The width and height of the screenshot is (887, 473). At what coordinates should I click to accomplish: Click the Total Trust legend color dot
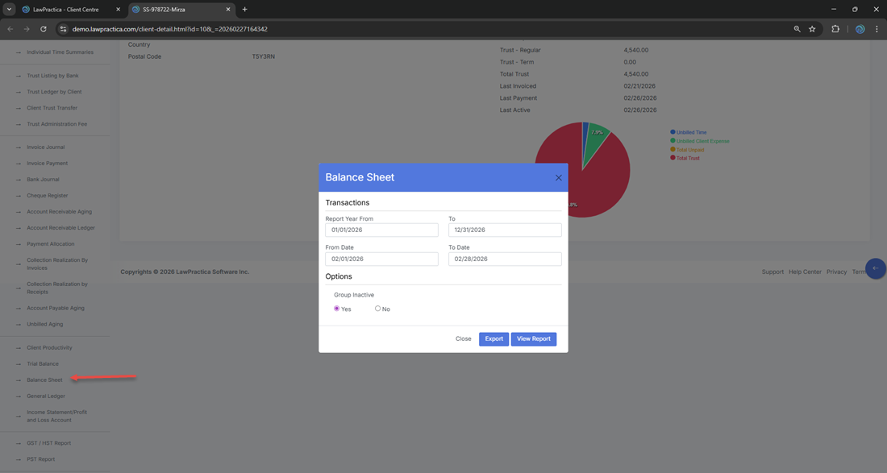pos(673,158)
